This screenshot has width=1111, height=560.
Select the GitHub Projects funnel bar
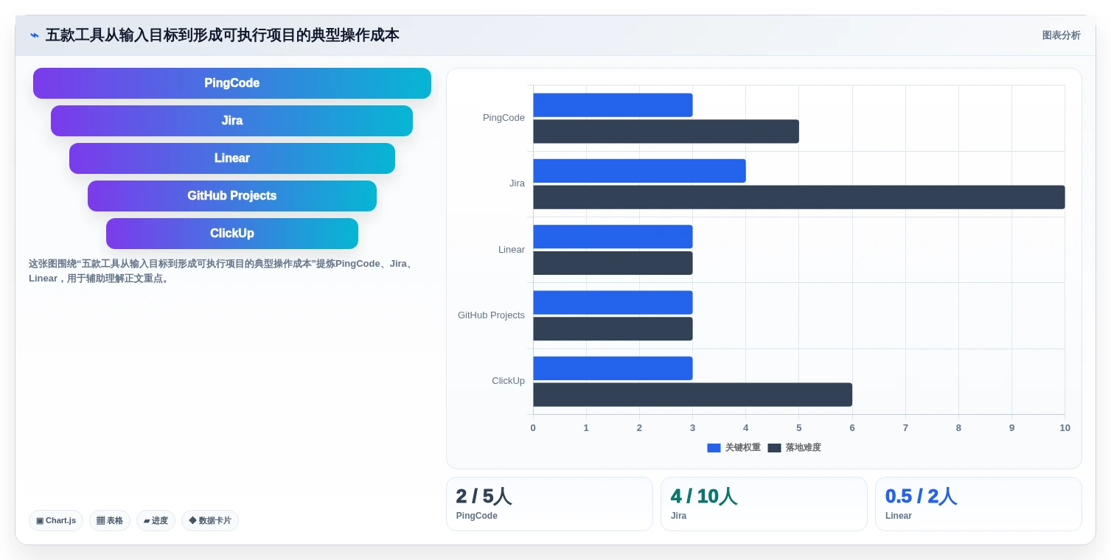click(x=232, y=196)
